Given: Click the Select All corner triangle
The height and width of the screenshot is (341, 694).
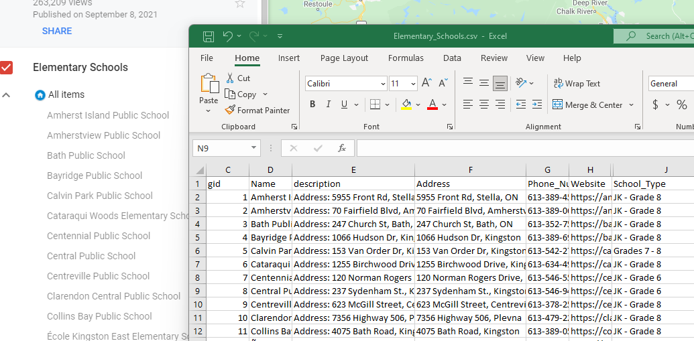Looking at the screenshot, I should pos(200,170).
